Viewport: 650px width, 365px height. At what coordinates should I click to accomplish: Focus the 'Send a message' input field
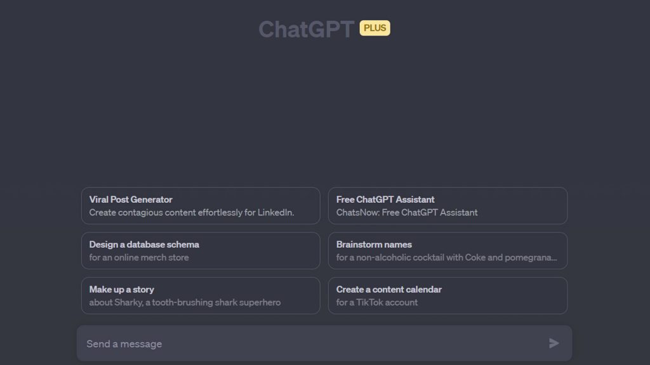click(x=311, y=343)
